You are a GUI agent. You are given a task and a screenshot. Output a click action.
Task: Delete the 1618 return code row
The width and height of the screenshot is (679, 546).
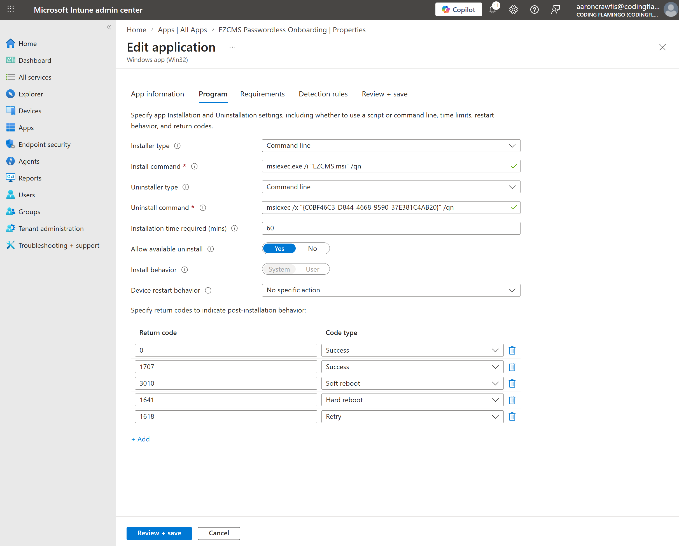512,417
